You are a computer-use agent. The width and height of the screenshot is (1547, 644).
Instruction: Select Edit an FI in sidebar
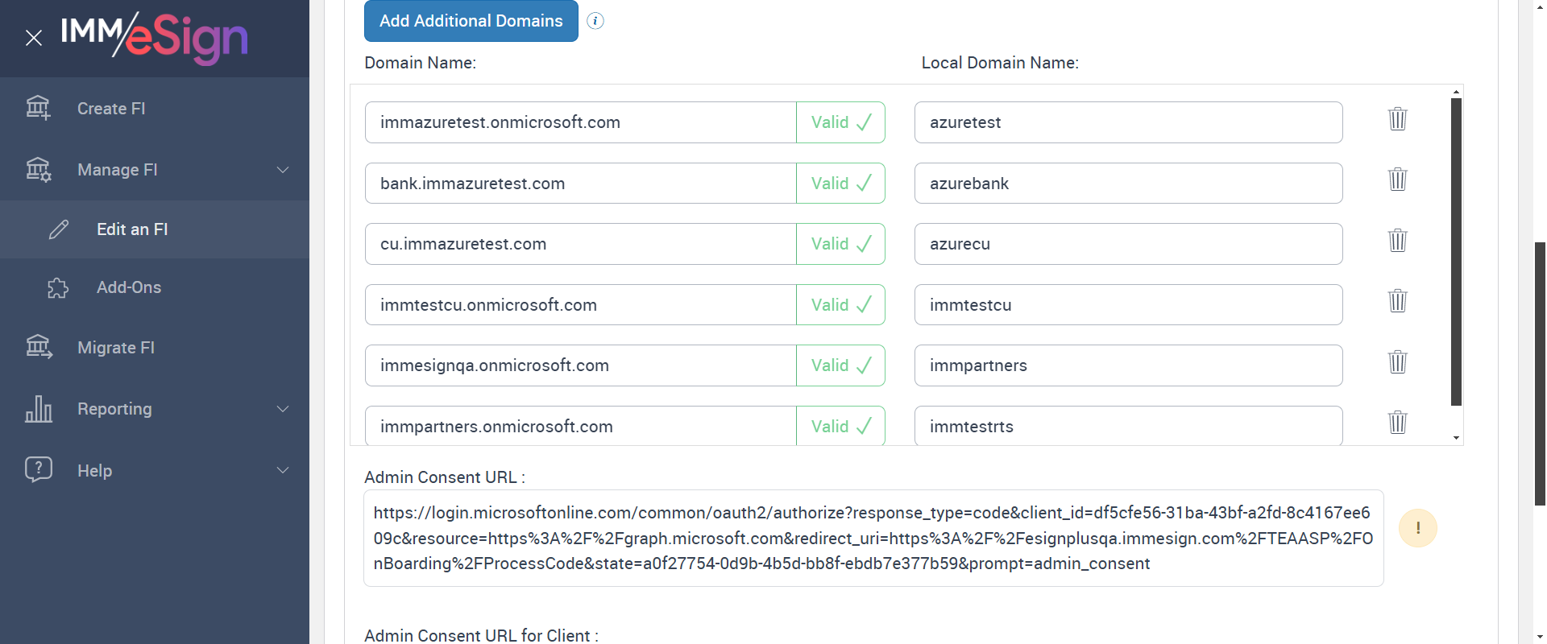pyautogui.click(x=132, y=229)
